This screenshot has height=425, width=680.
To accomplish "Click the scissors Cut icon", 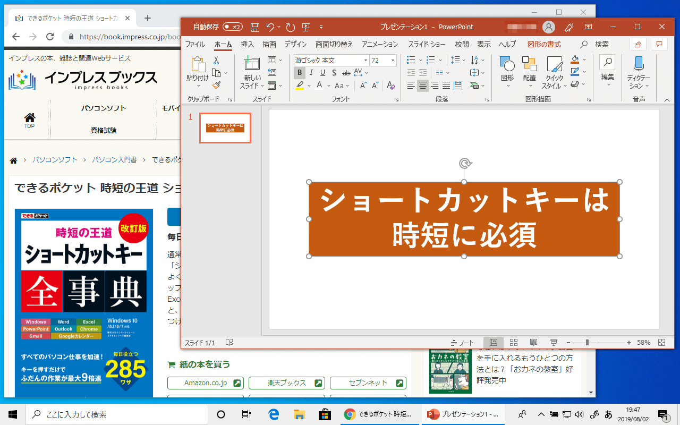I will coord(216,61).
